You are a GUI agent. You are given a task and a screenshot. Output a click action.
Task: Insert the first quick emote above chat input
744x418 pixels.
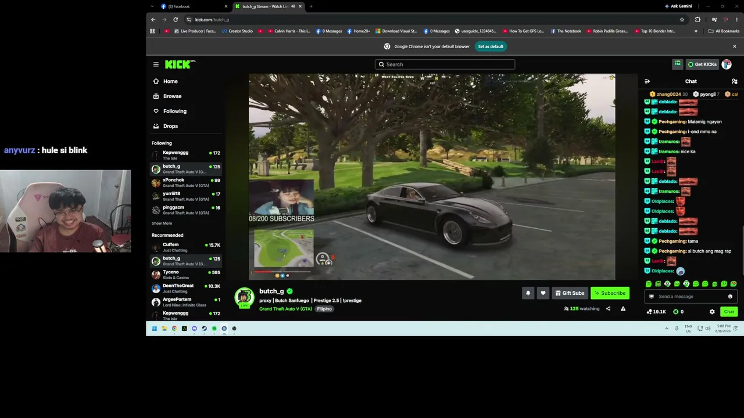(x=649, y=284)
